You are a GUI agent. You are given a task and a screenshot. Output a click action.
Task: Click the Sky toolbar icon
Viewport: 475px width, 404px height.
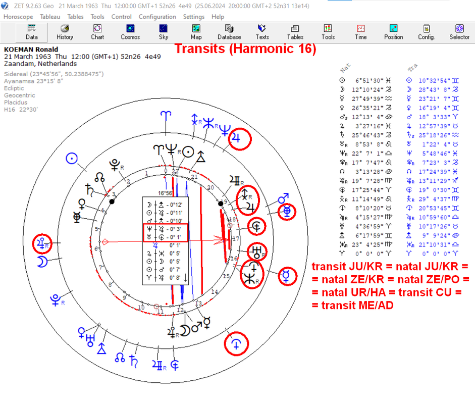(163, 32)
